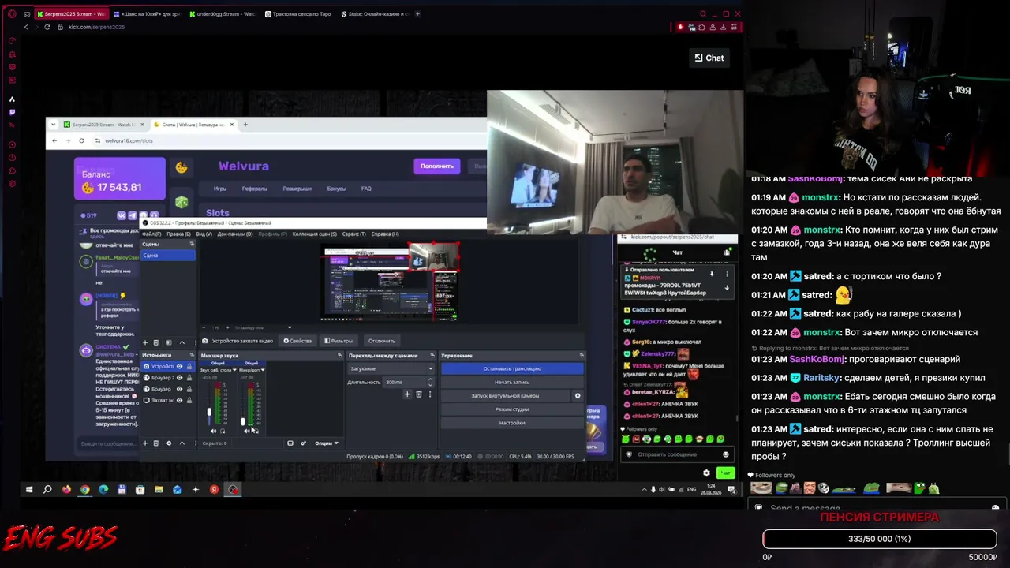Open virtual camera settings gear

[x=578, y=395]
